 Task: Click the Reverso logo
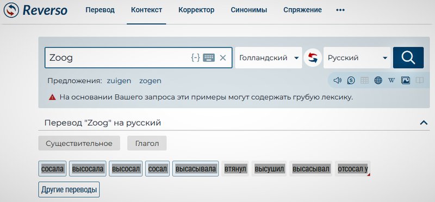point(35,10)
